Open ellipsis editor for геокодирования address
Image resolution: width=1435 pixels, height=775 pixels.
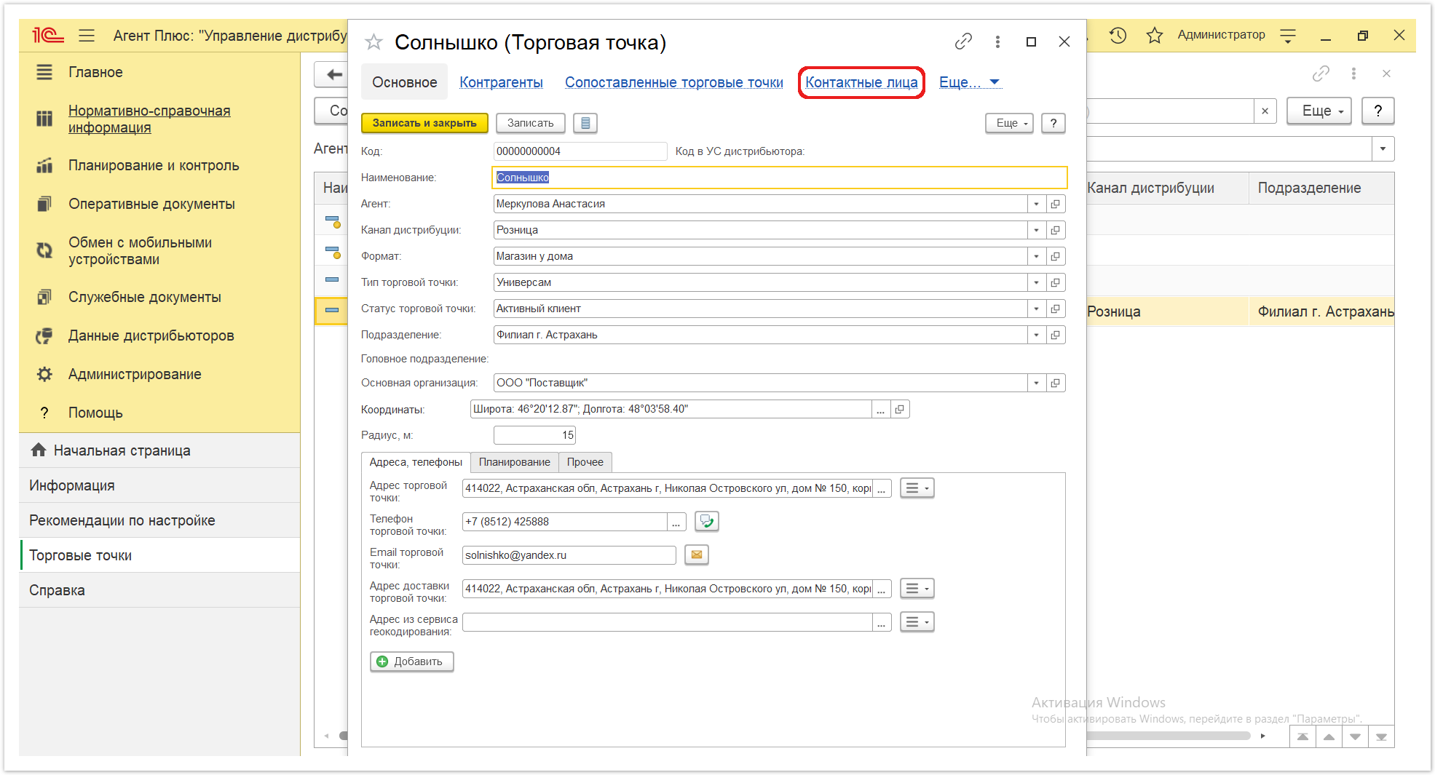pos(882,622)
